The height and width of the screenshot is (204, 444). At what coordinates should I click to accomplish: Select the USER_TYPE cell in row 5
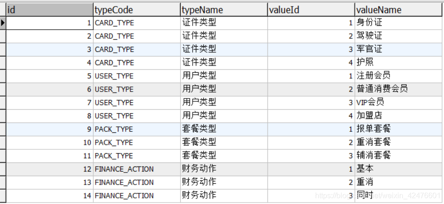(x=137, y=76)
